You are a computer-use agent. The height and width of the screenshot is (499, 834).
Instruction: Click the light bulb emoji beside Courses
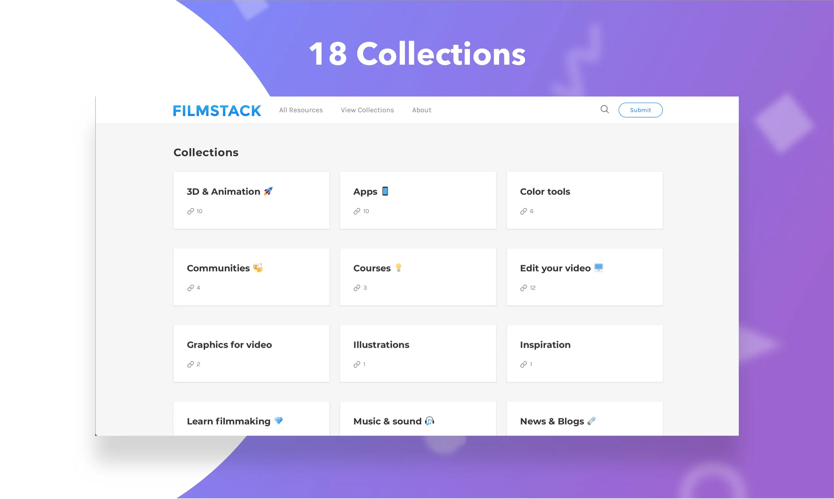point(399,268)
